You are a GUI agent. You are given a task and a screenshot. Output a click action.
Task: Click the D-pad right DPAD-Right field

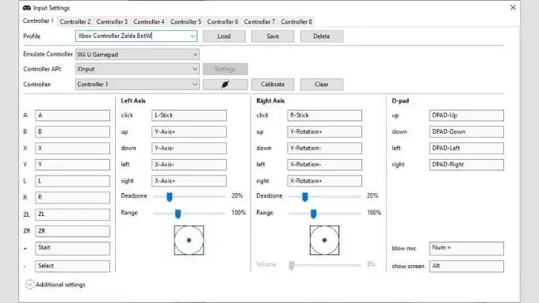tap(466, 165)
